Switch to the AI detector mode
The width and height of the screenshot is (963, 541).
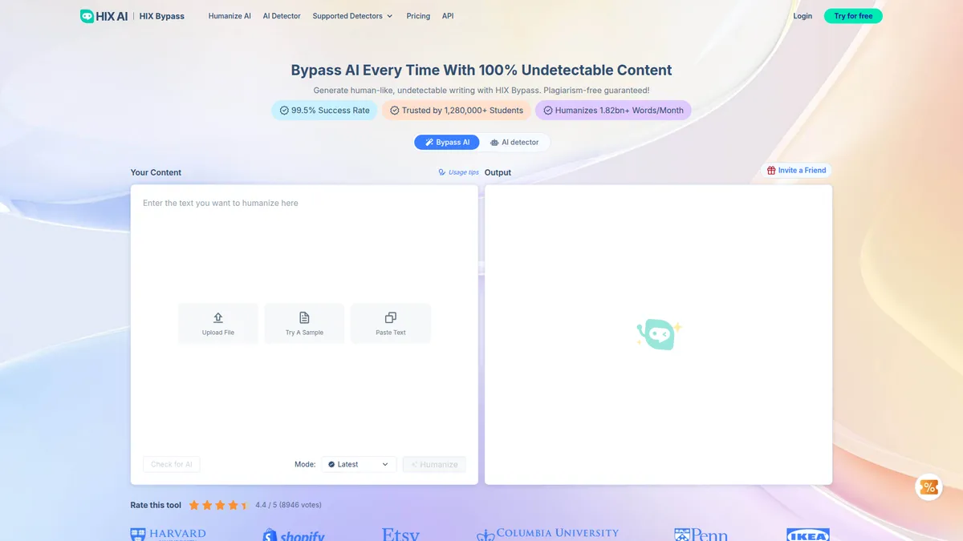[x=514, y=142]
